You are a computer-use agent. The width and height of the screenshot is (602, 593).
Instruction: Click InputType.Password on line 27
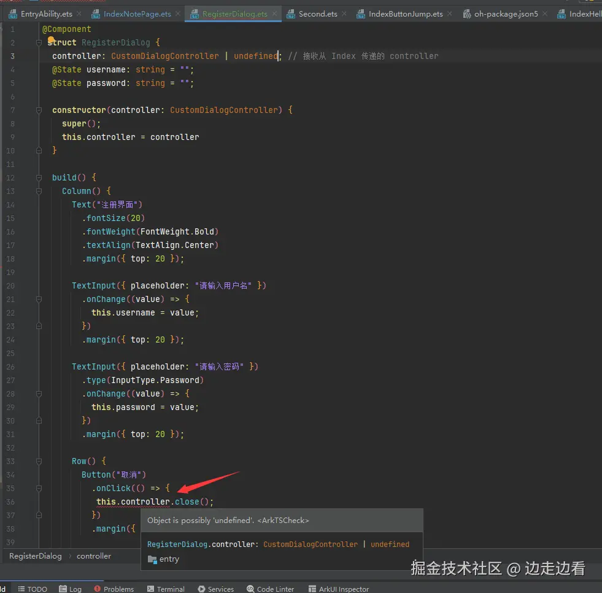click(155, 380)
